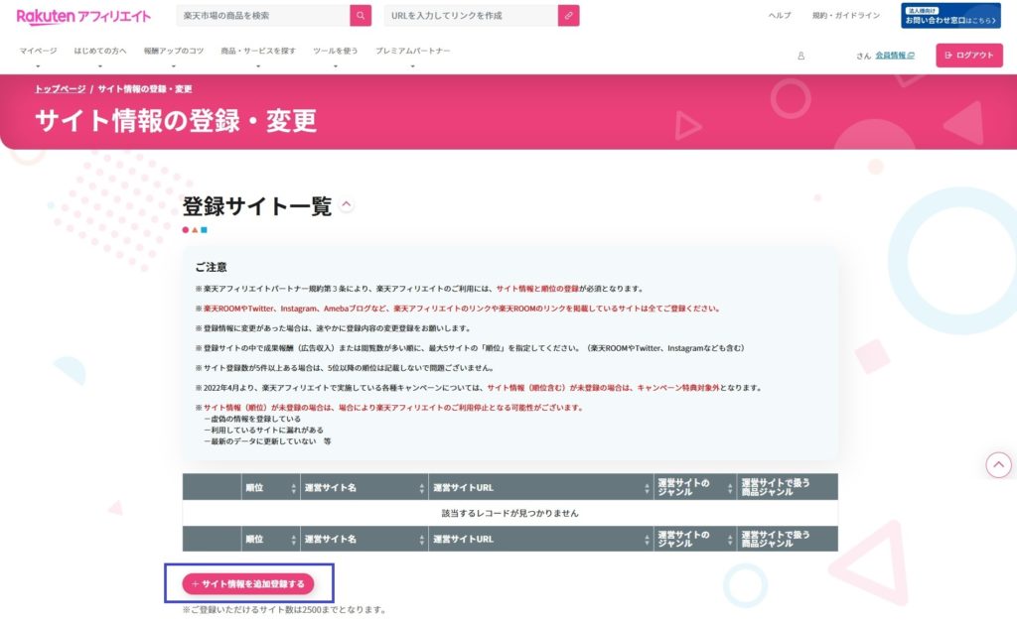Open the 会員情報 link
This screenshot has width=1017, height=622.
pos(894,56)
